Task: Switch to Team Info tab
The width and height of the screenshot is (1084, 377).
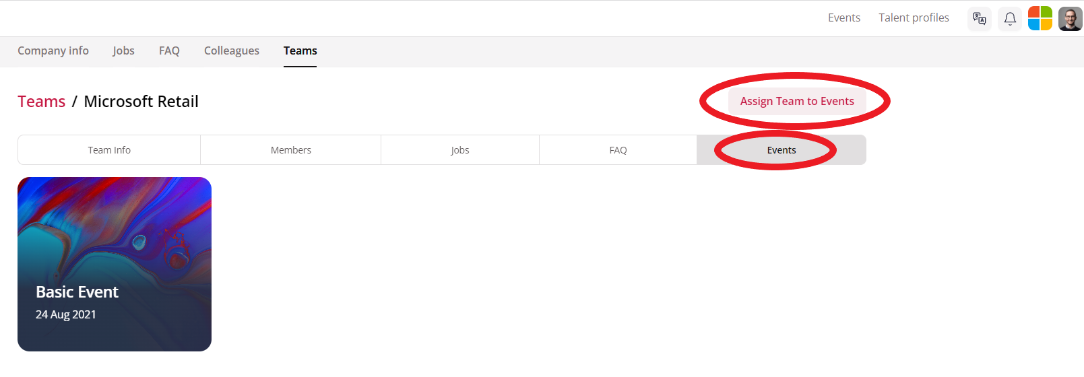Action: tap(109, 150)
